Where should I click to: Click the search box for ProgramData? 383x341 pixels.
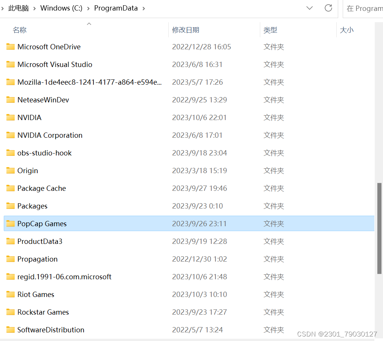pos(363,9)
